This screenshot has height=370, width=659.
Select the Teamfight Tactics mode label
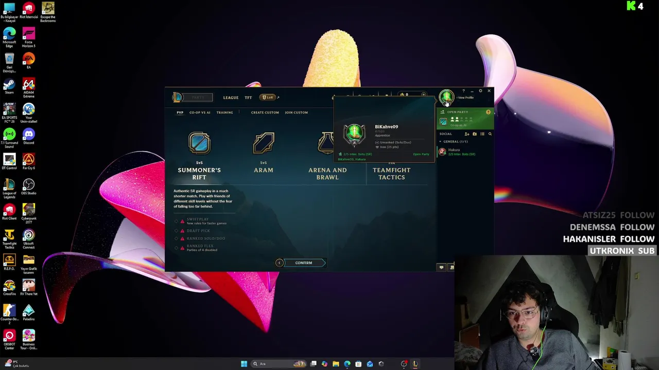click(392, 174)
